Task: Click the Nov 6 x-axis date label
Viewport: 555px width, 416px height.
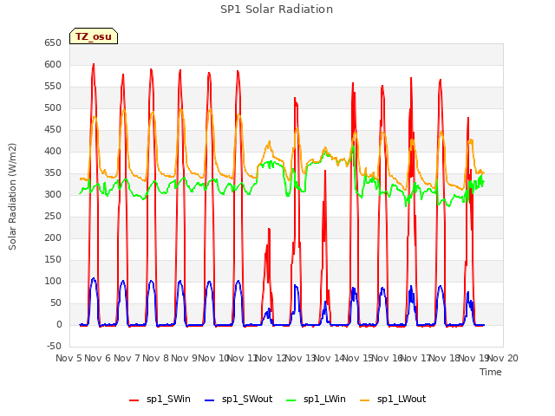Action: click(x=98, y=358)
